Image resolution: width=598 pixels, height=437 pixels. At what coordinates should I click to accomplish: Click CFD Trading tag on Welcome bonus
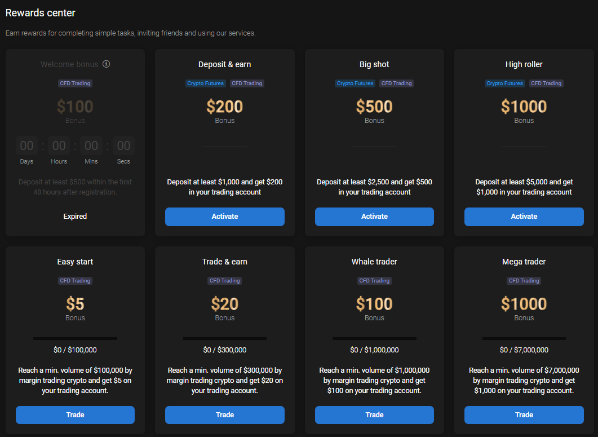(75, 83)
